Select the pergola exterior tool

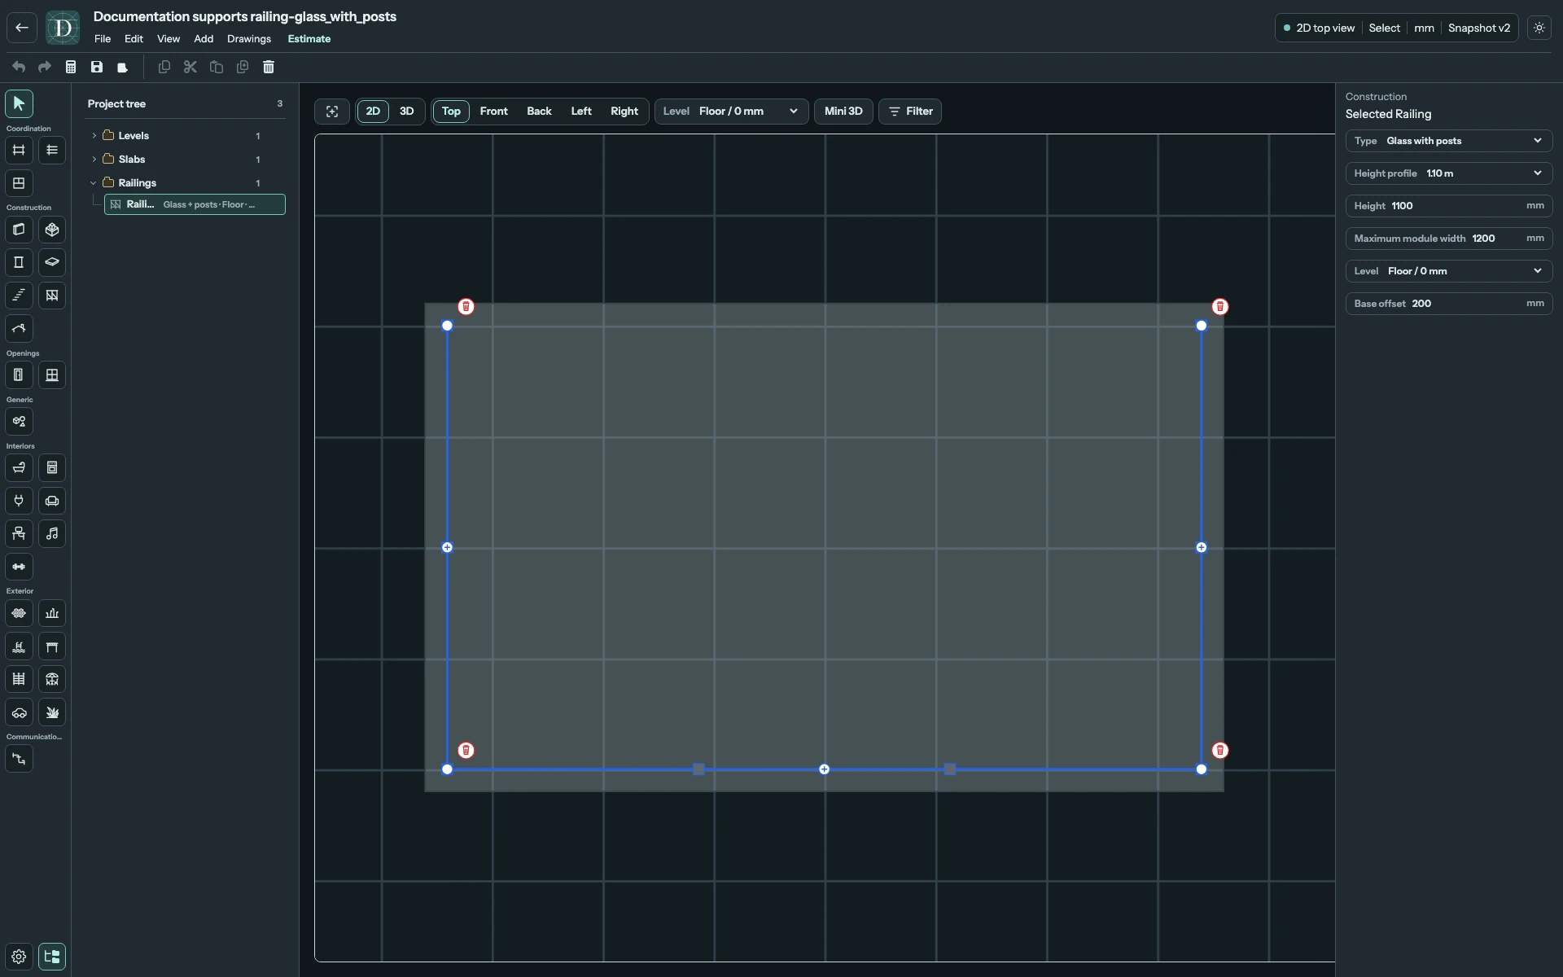tap(52, 646)
